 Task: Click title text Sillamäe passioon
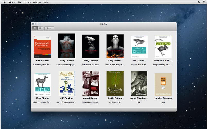click(90, 102)
